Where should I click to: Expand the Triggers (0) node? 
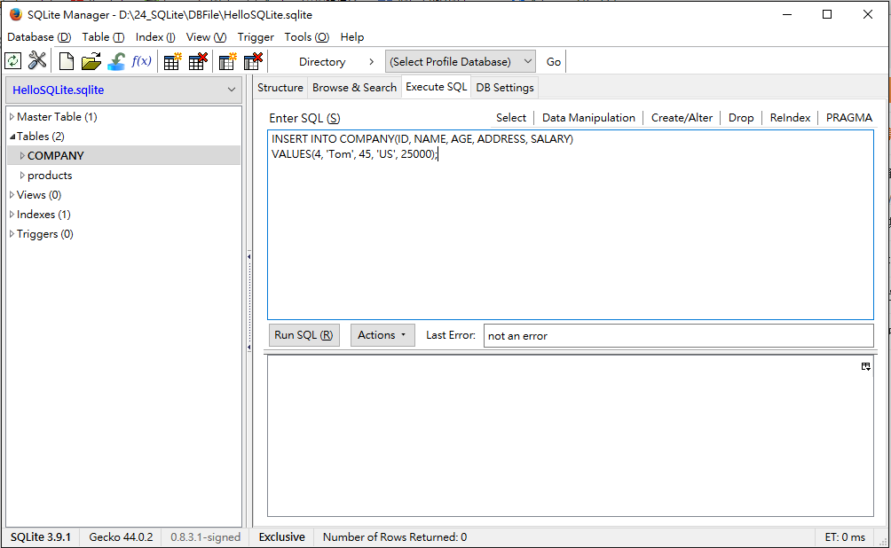point(12,233)
